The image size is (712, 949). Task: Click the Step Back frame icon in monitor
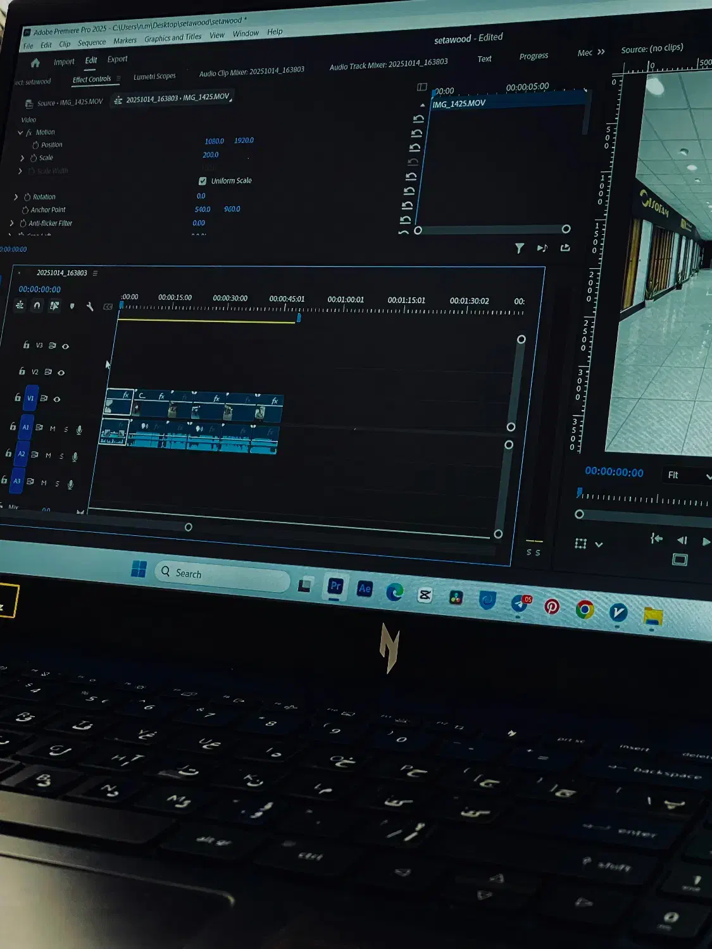pyautogui.click(x=682, y=540)
